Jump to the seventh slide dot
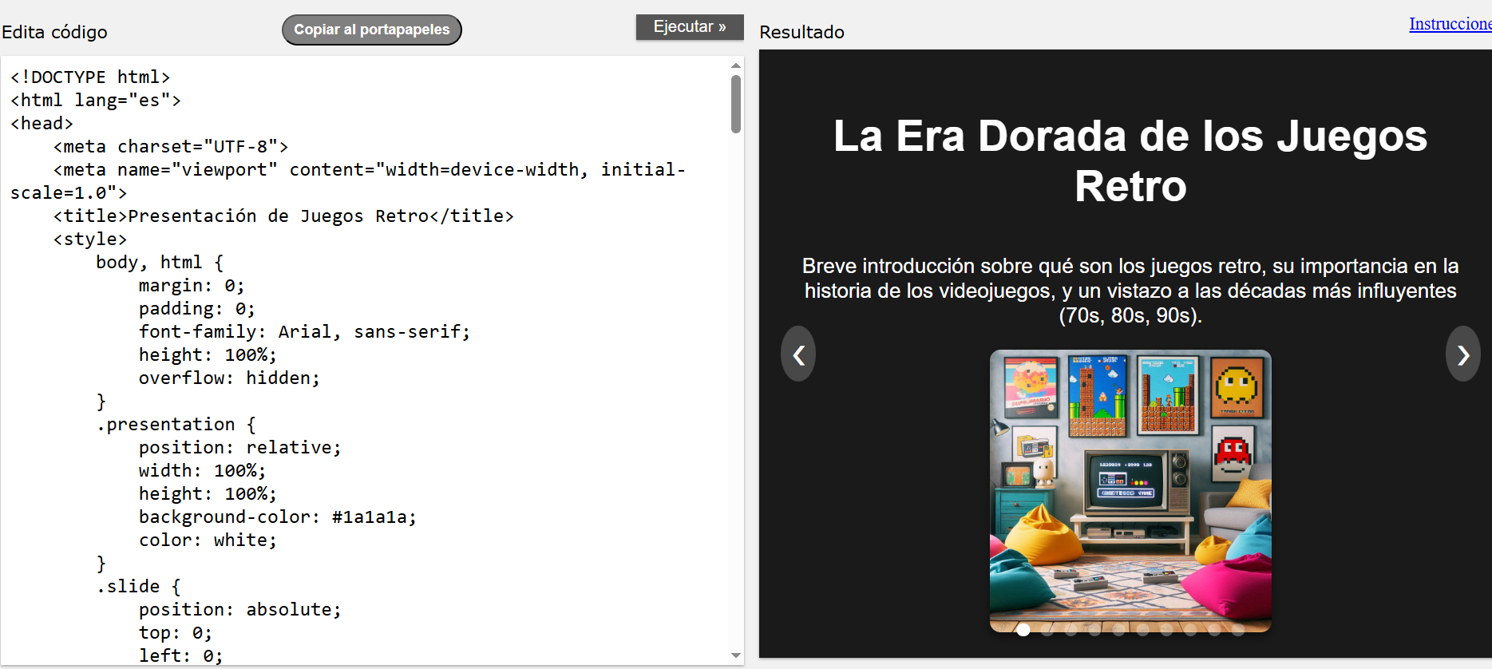1492x669 pixels. pyautogui.click(x=1166, y=630)
